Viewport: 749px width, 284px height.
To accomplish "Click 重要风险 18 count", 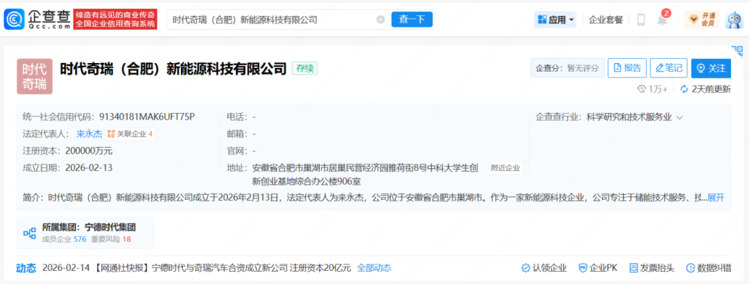I will coord(111,239).
